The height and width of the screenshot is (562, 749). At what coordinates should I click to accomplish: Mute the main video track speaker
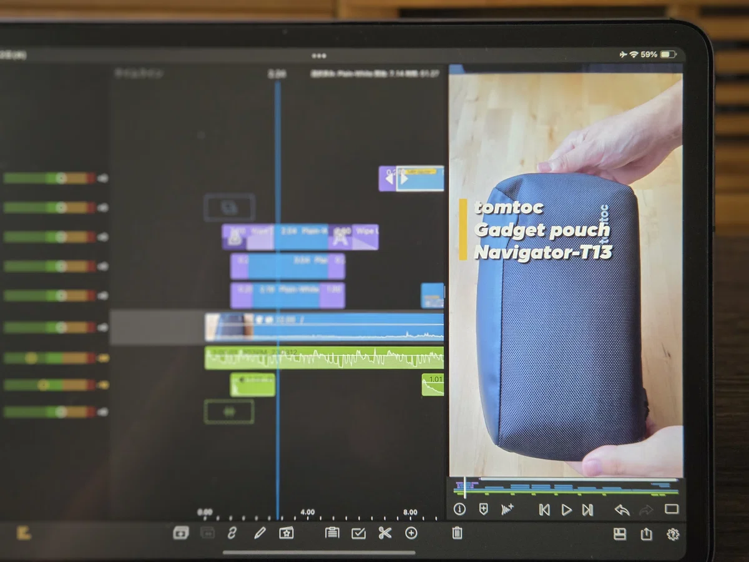[103, 327]
